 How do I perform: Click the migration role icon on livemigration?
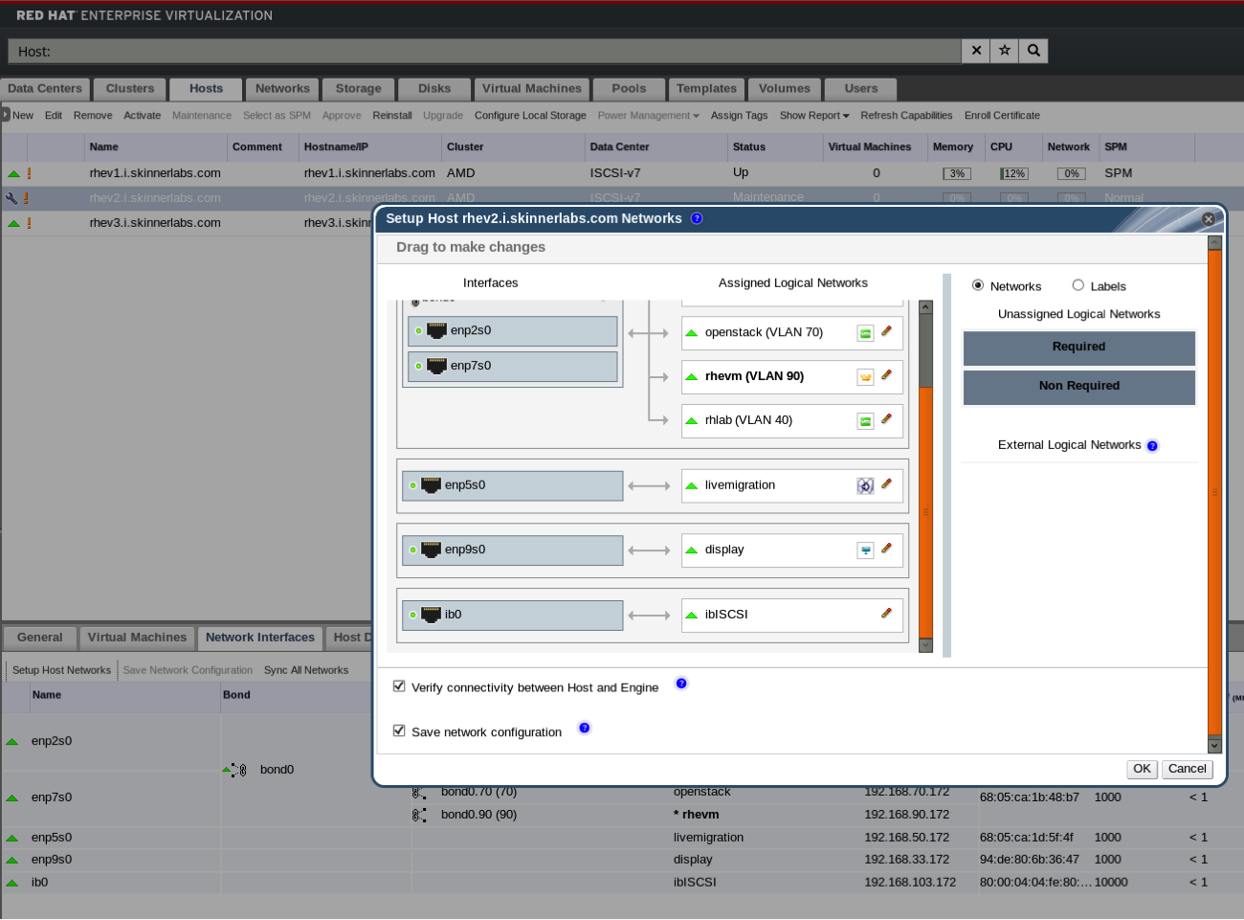click(865, 486)
